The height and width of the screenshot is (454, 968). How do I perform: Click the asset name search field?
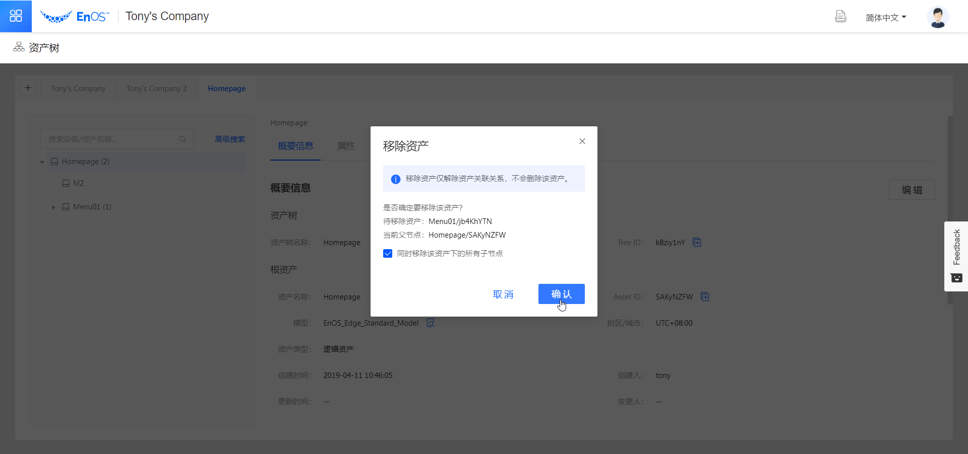point(111,139)
